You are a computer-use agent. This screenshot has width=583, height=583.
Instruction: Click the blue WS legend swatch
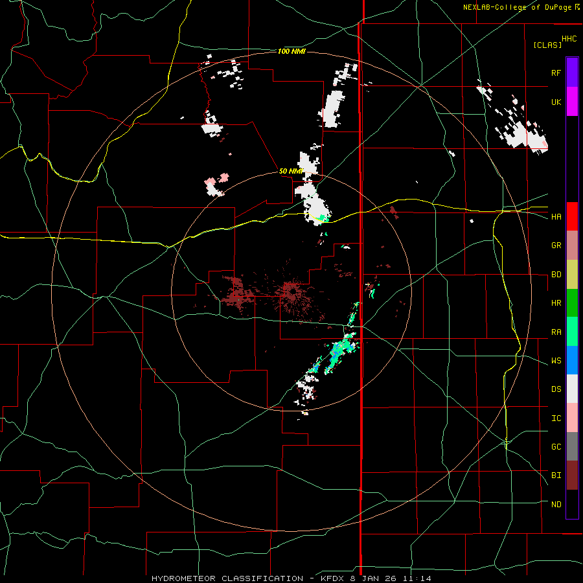[572, 360]
